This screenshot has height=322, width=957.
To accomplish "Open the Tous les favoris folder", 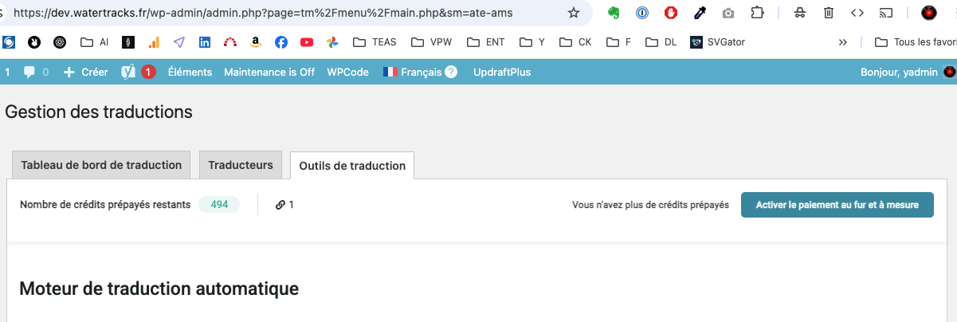I will pos(915,42).
